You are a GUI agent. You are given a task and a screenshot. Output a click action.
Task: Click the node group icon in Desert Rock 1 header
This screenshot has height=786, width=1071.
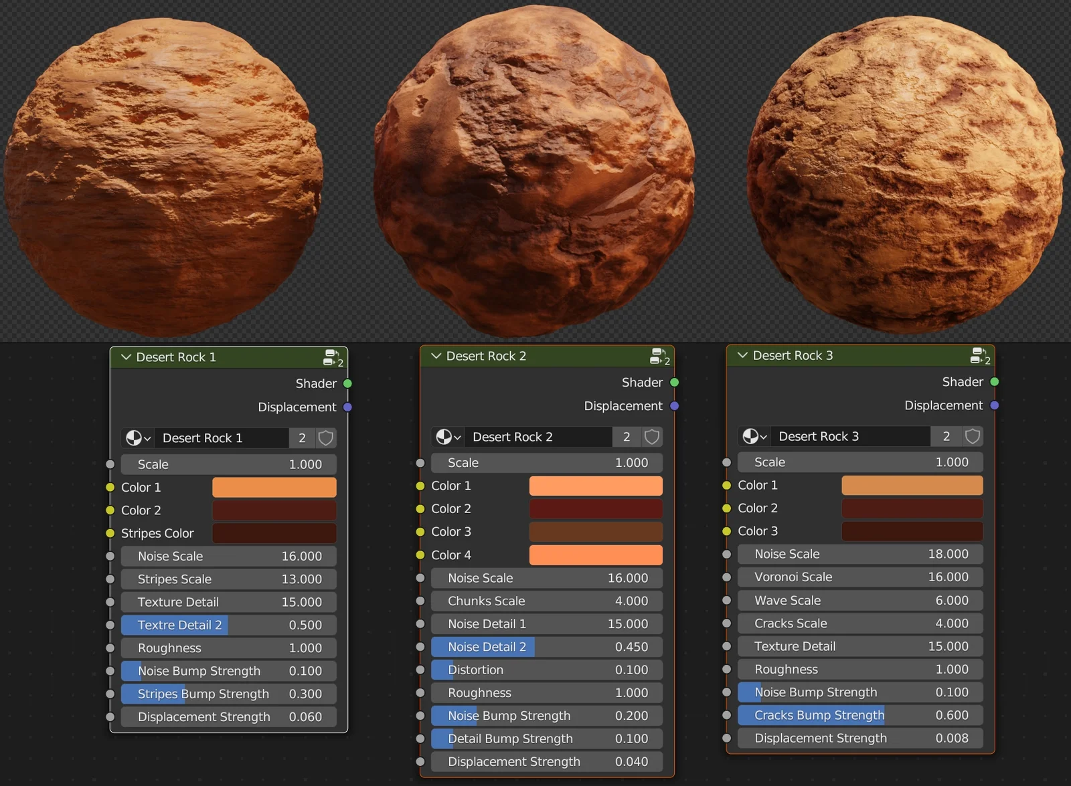(331, 358)
